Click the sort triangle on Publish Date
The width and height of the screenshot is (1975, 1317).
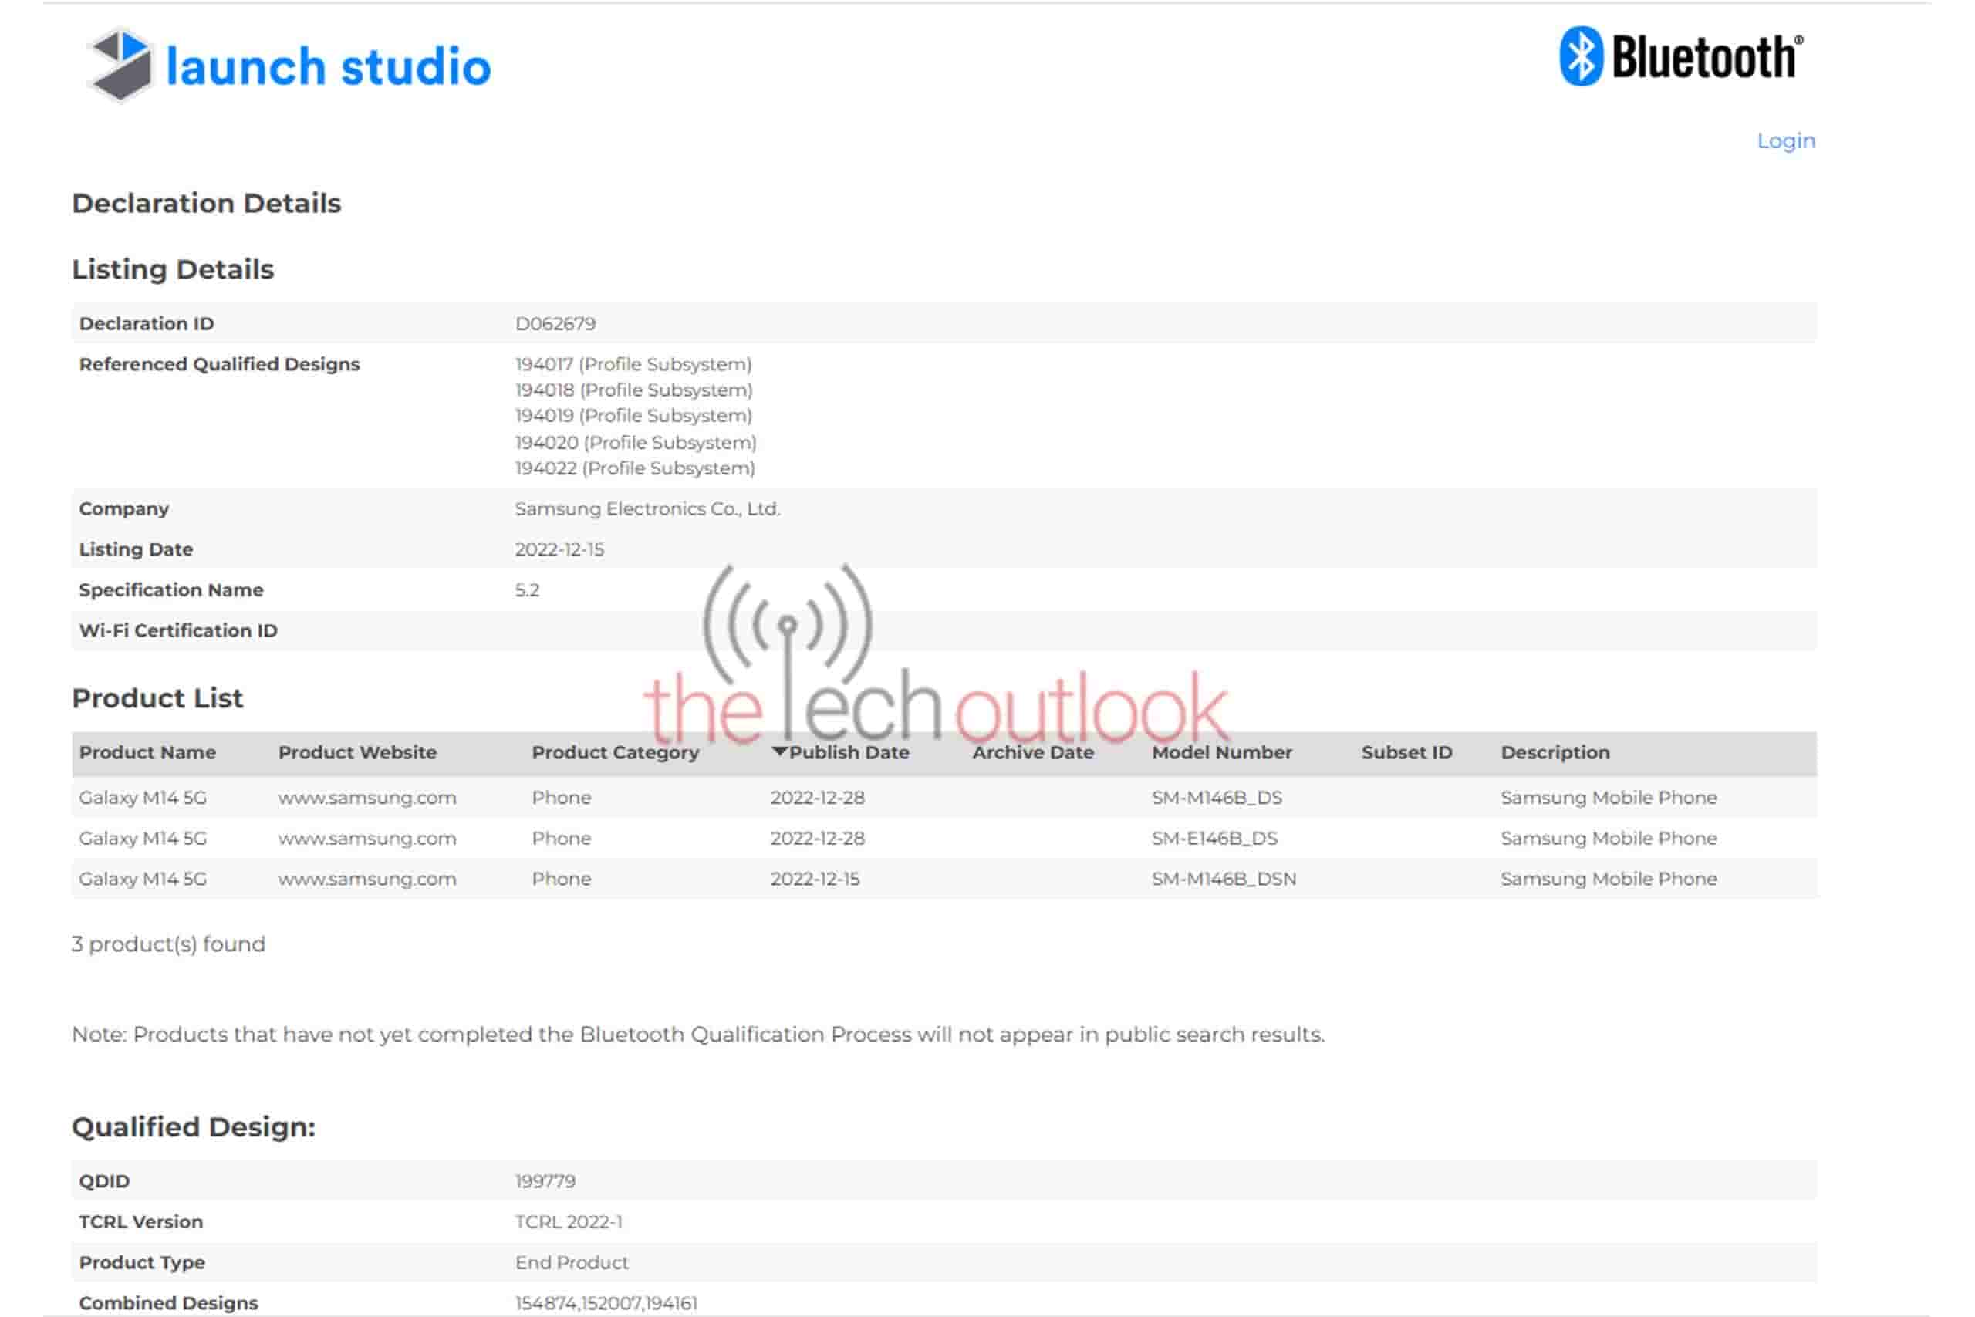pyautogui.click(x=780, y=752)
